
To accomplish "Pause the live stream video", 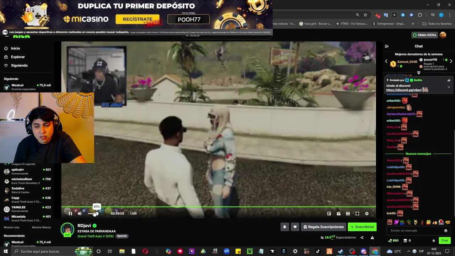I will 70,213.
